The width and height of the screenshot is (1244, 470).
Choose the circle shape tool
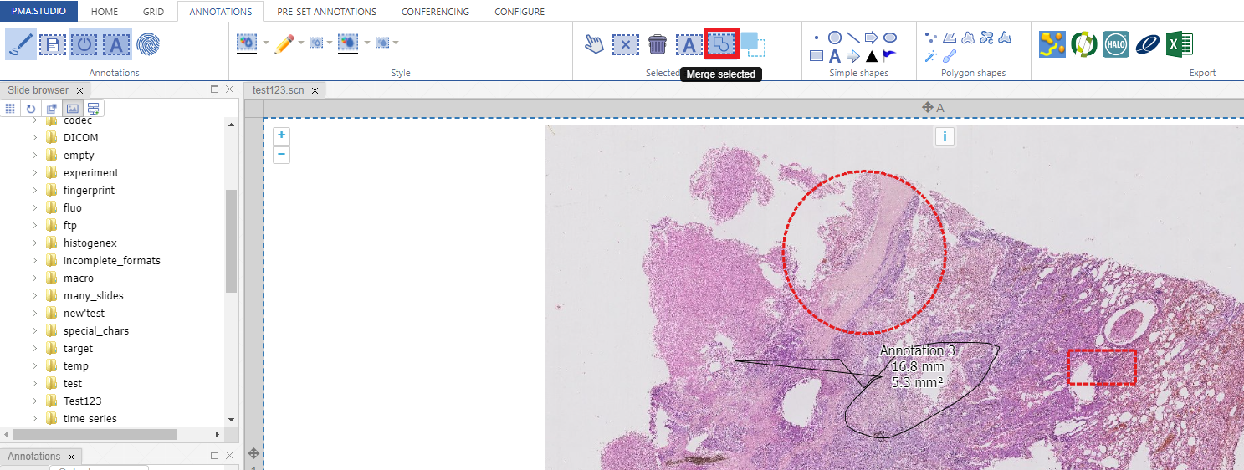point(834,38)
